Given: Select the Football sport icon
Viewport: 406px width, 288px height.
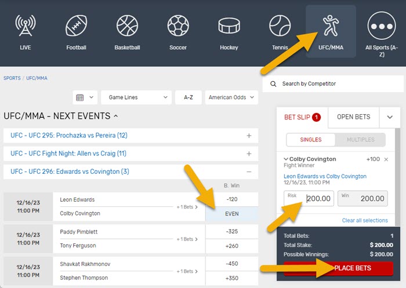Looking at the screenshot, I should [x=76, y=26].
